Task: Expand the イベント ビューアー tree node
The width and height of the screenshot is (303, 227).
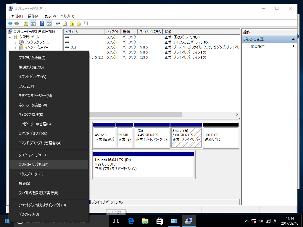Action: 15,48
